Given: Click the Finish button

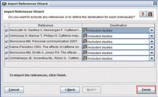Looking at the screenshot, I should point(146,90).
